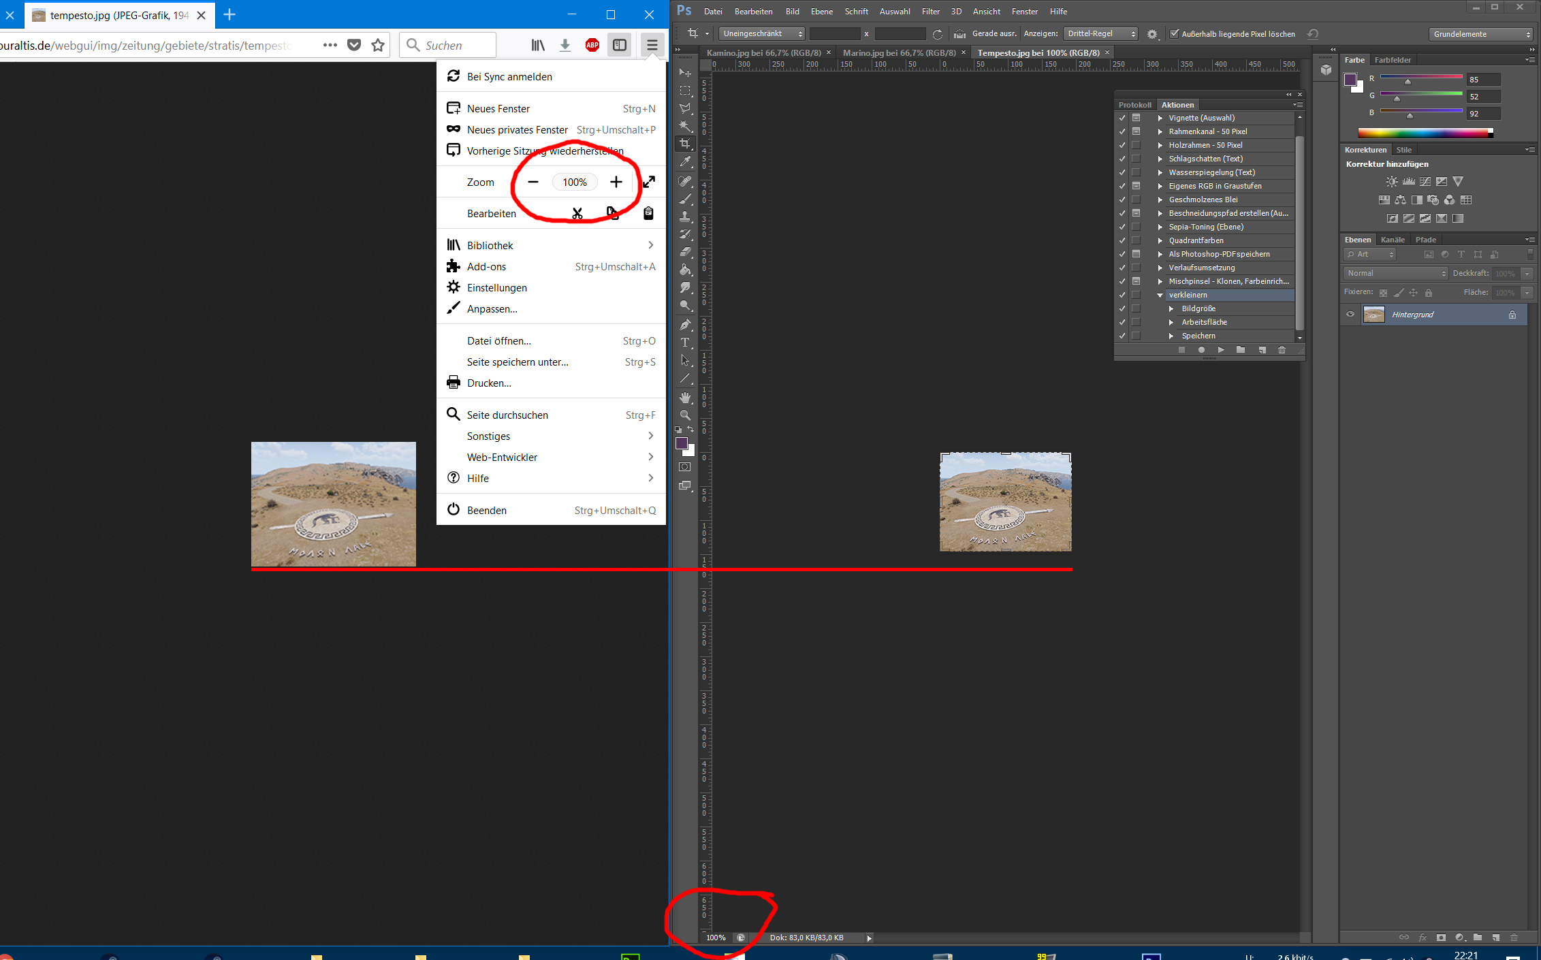Hide the Hintergrund layer via eye icon

click(x=1350, y=315)
